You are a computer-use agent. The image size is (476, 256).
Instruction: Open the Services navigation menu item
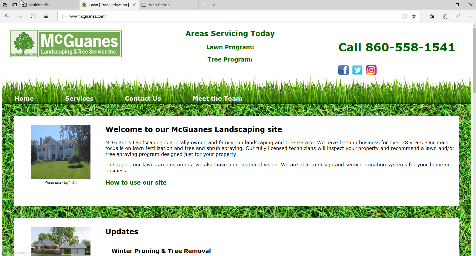(79, 99)
